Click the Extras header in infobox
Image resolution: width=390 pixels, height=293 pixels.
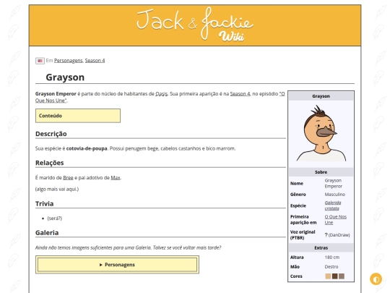click(x=321, y=248)
